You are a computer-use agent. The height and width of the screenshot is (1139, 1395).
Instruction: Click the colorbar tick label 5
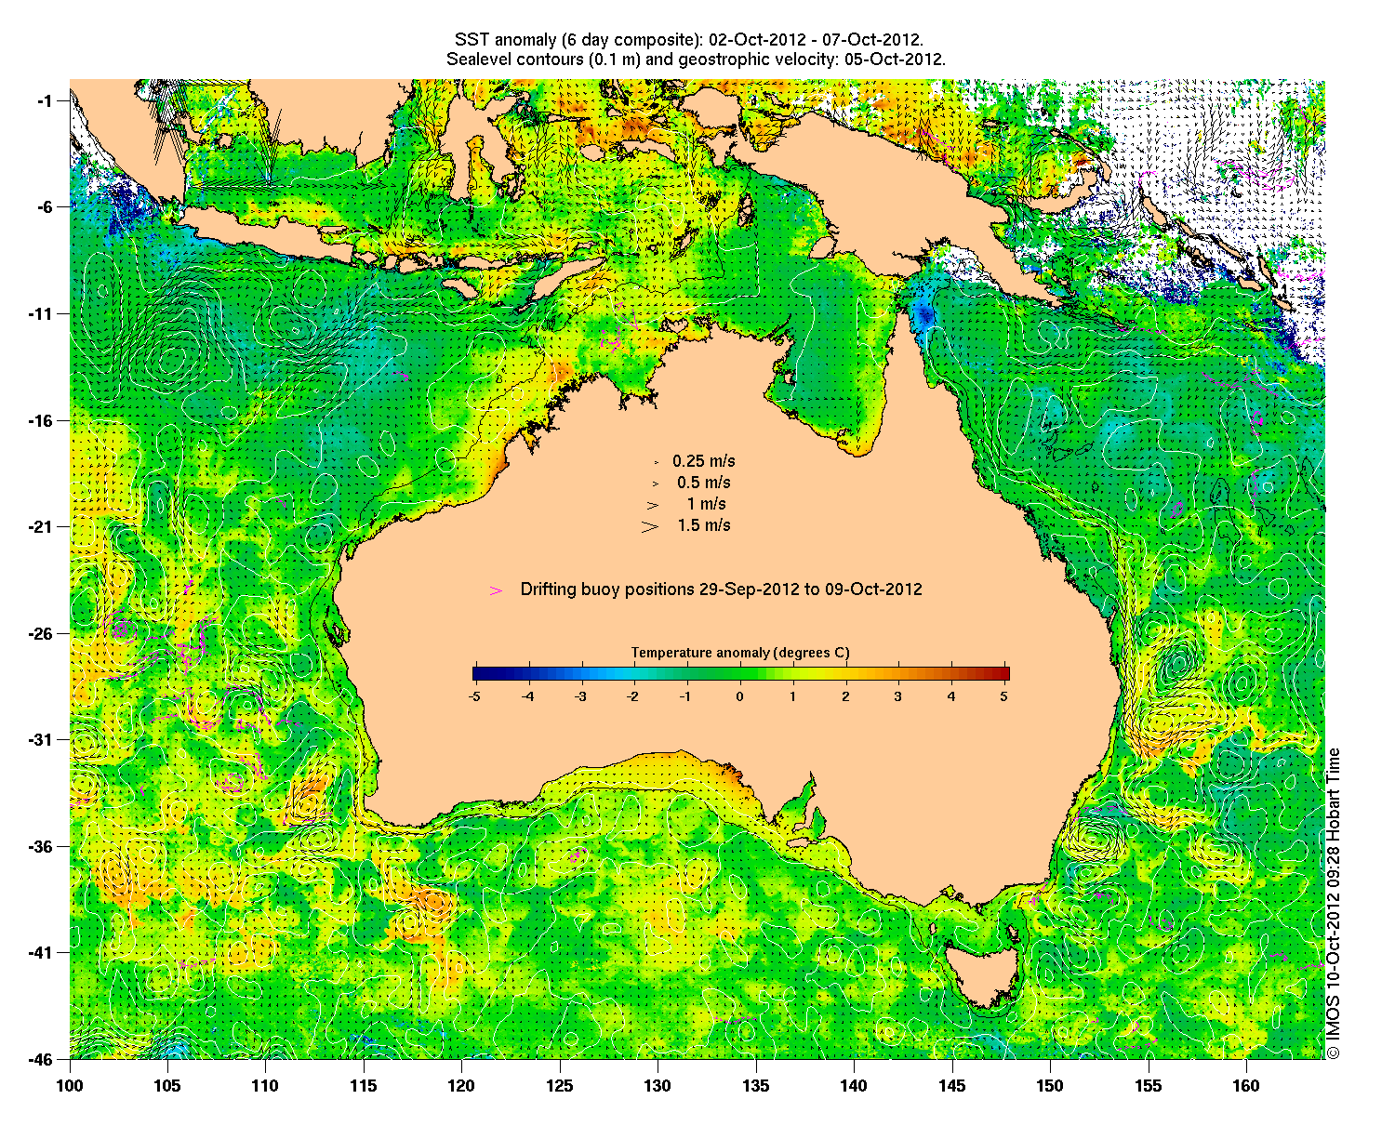coord(1004,696)
